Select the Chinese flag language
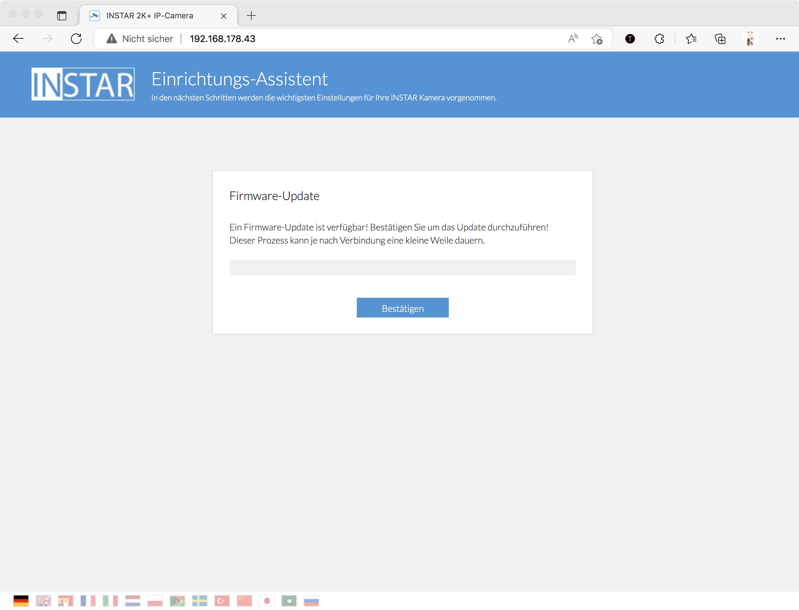Screen dimensions: 799x610 point(244,600)
